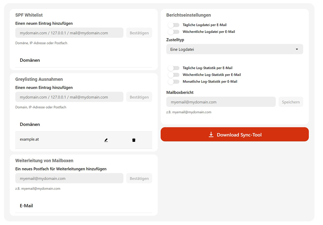323x225 pixels.
Task: Click the Domänen header in SPF Whitelist
Action: pos(30,60)
